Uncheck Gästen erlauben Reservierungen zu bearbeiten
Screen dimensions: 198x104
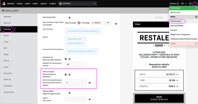click(66, 75)
